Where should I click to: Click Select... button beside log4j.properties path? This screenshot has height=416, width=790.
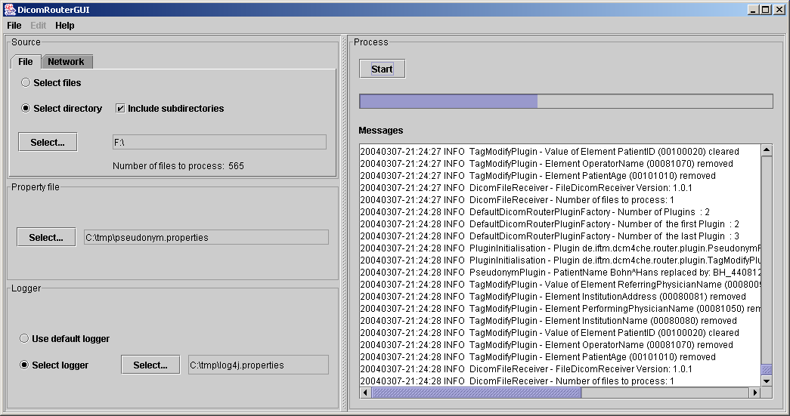point(150,365)
